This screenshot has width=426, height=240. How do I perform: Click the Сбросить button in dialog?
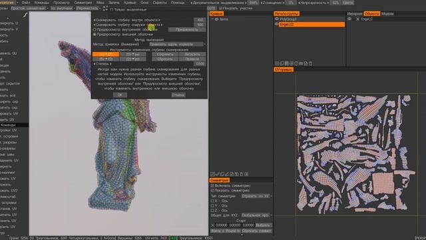point(165,59)
